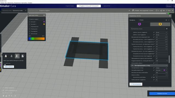Collapse the view type panel with the left chevron
Viewport: 175px width, 98px height.
(x=26, y=11)
